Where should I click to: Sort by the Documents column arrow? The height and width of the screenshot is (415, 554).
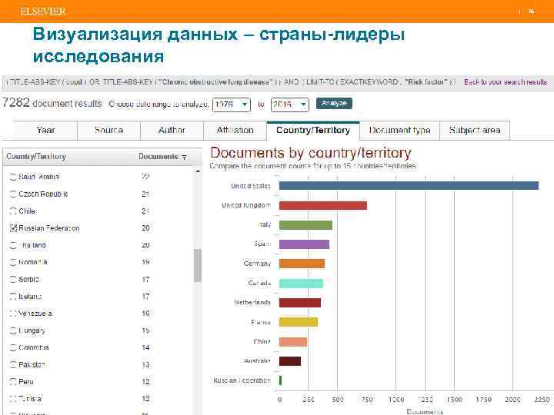[x=184, y=157]
